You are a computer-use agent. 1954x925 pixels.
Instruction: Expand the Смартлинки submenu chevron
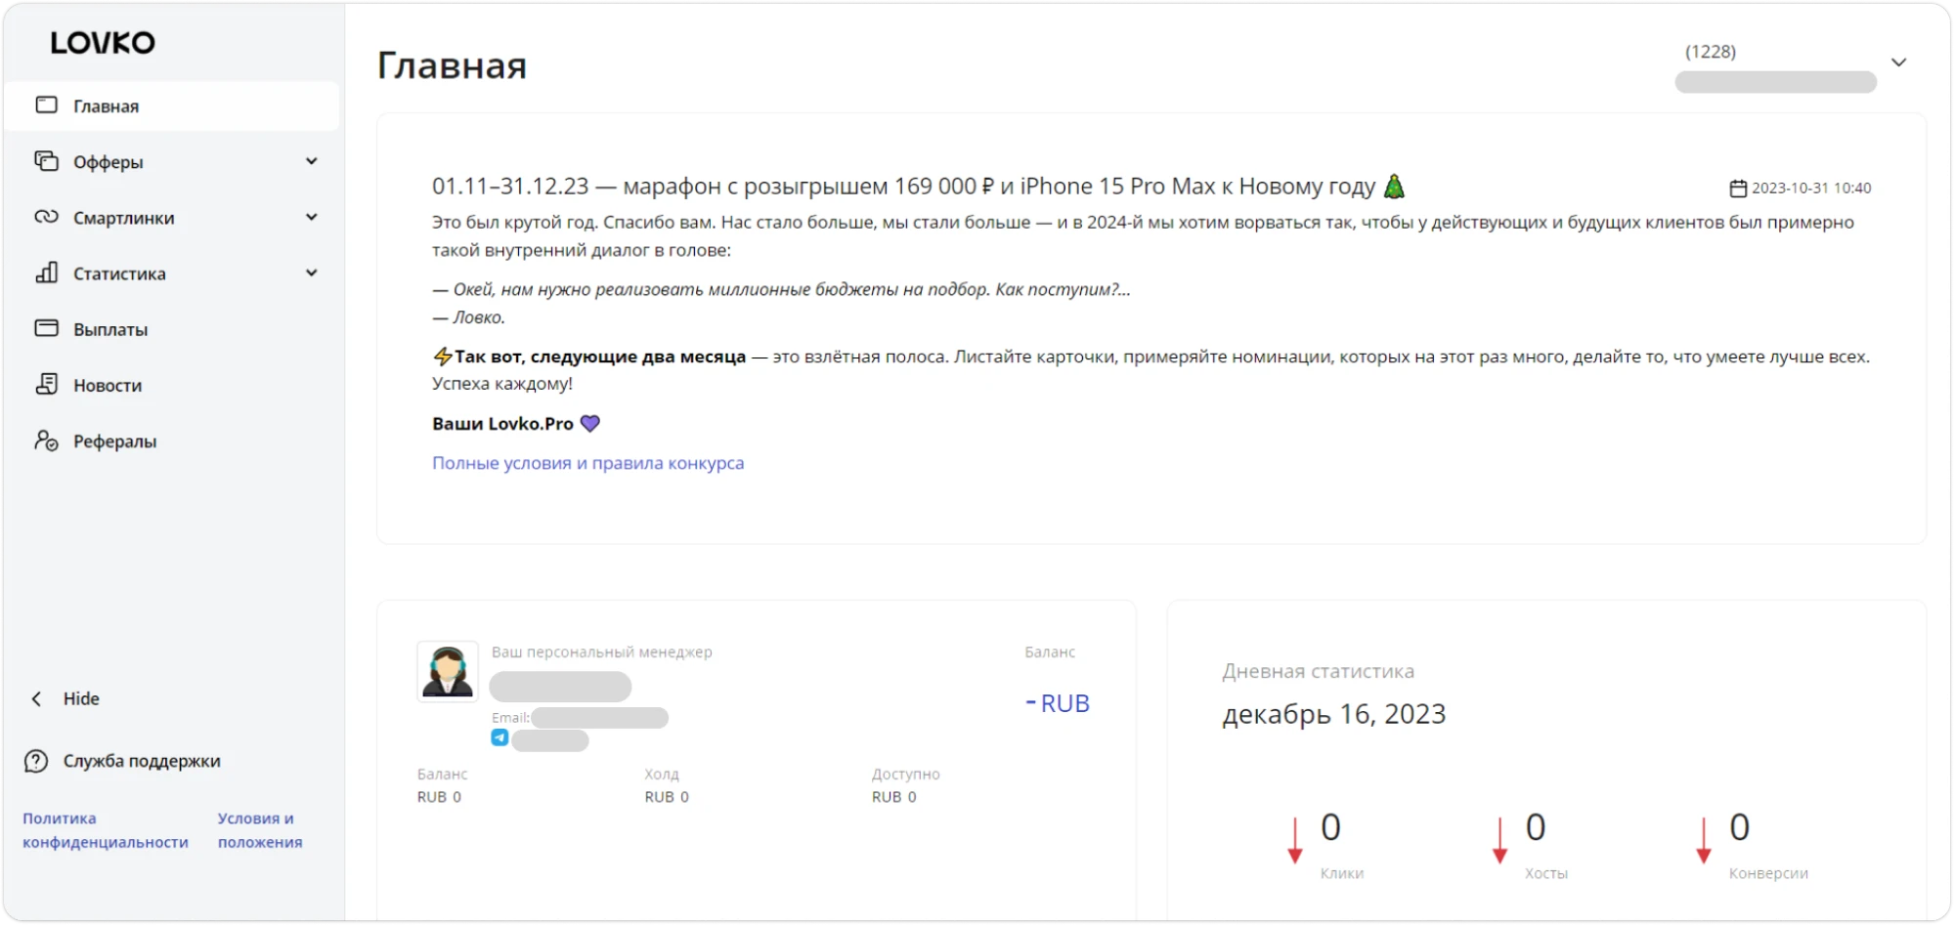tap(312, 217)
